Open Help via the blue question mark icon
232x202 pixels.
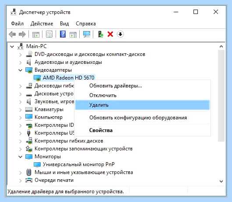[63, 34]
